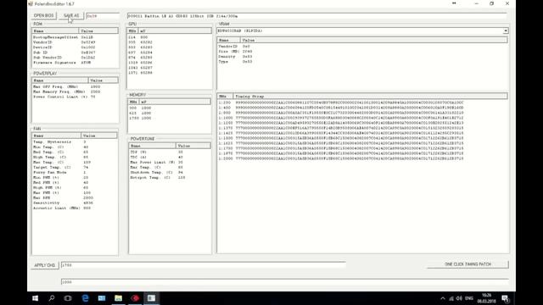
Task: Open taskbar search magnifier
Action: [52, 298]
